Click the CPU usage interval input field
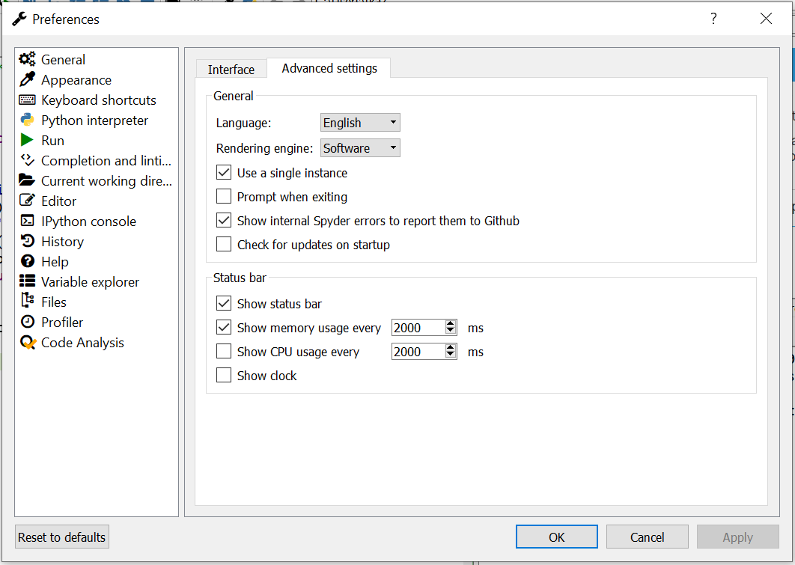 (x=417, y=352)
